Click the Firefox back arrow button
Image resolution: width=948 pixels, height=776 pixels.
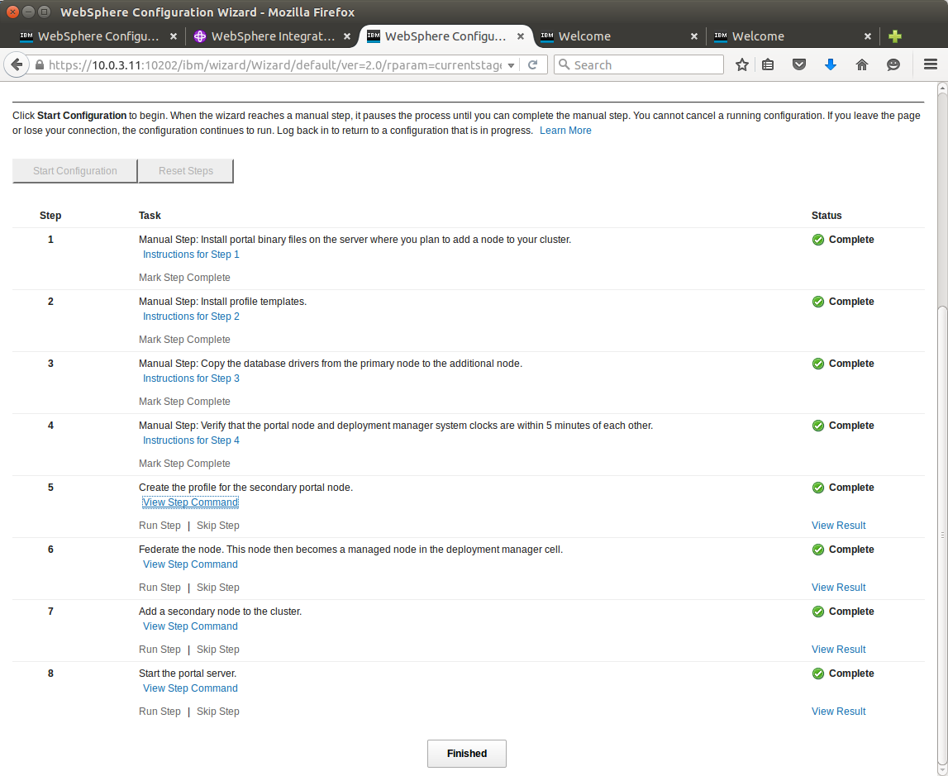17,64
